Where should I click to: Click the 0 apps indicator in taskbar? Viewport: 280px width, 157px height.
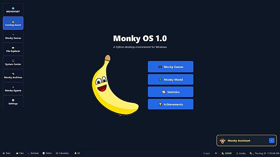point(206,153)
